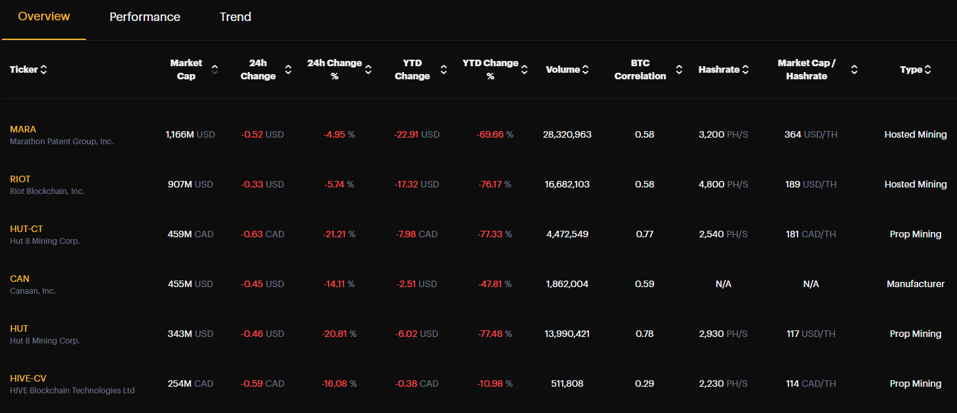Image resolution: width=957 pixels, height=413 pixels.
Task: Click RIOT YTD change -17.32 USD
Action: [x=417, y=184]
